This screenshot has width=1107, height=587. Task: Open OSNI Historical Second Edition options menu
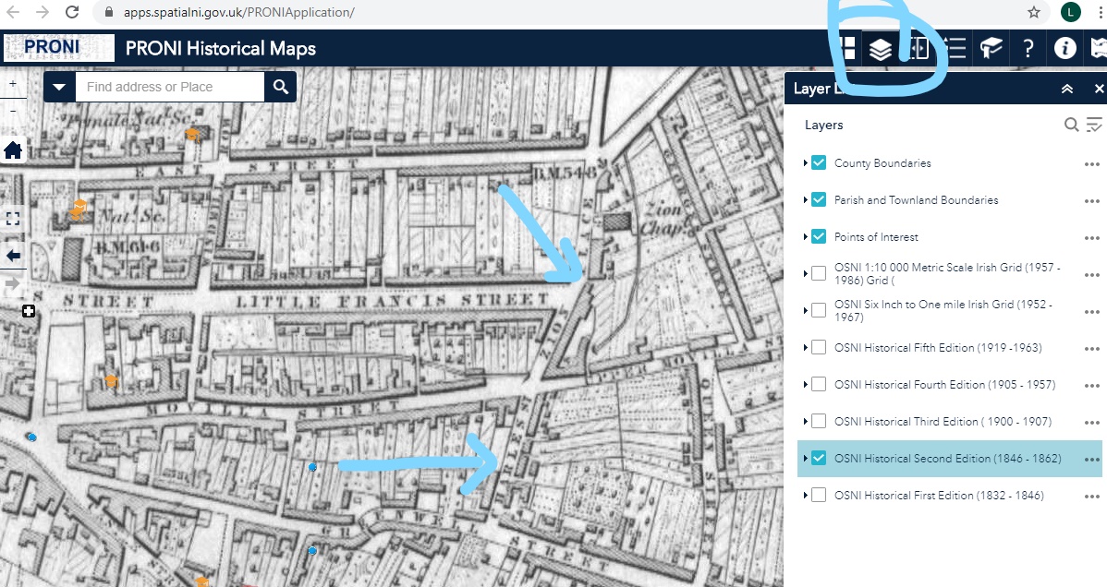click(1091, 460)
